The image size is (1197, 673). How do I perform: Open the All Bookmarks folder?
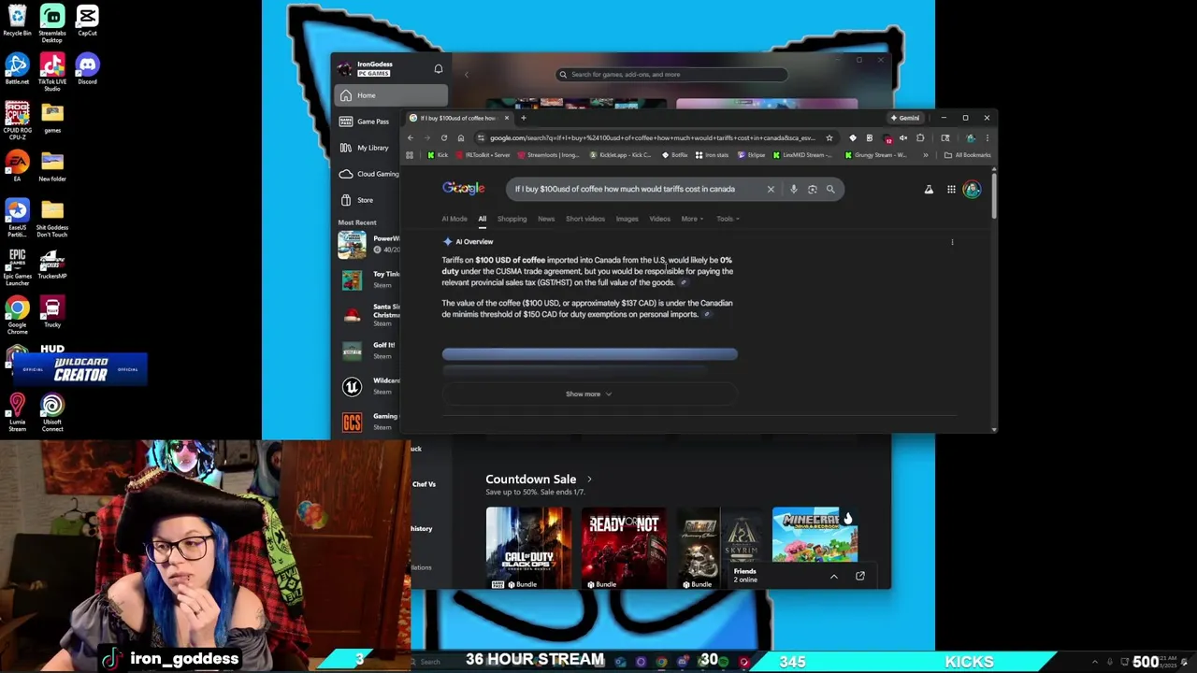(x=967, y=155)
